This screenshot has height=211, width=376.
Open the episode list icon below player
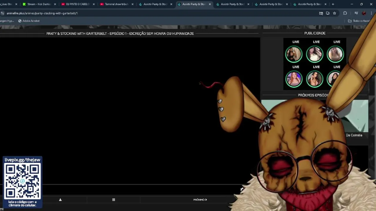coord(113,200)
